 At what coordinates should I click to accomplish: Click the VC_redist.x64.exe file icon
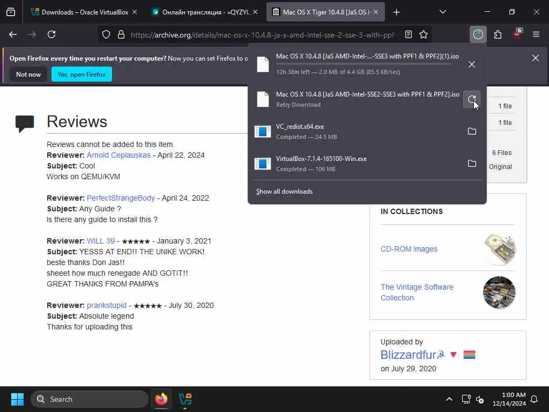(263, 131)
